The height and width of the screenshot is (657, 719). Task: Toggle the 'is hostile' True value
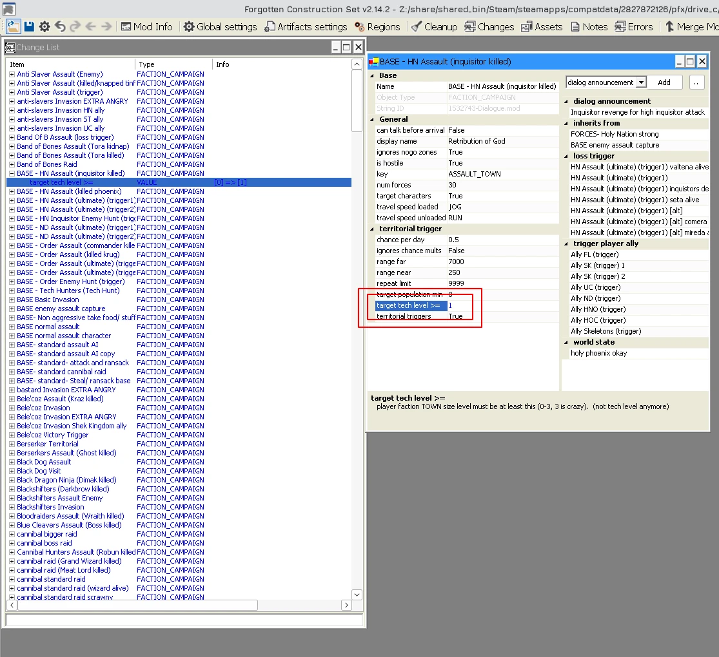coord(455,163)
